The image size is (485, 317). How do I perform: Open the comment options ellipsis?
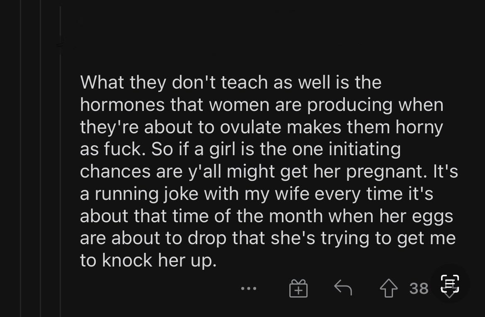pyautogui.click(x=248, y=288)
